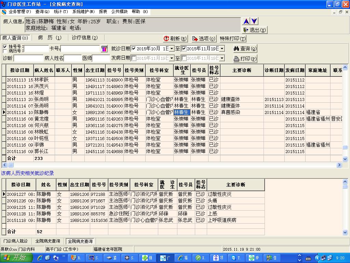
Task: Expand the quick launch chevron on taskbar
Action: point(64,256)
